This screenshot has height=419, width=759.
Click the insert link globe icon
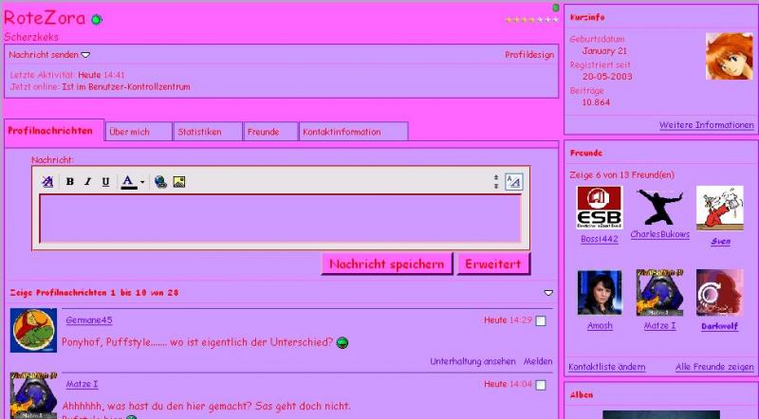pos(160,182)
